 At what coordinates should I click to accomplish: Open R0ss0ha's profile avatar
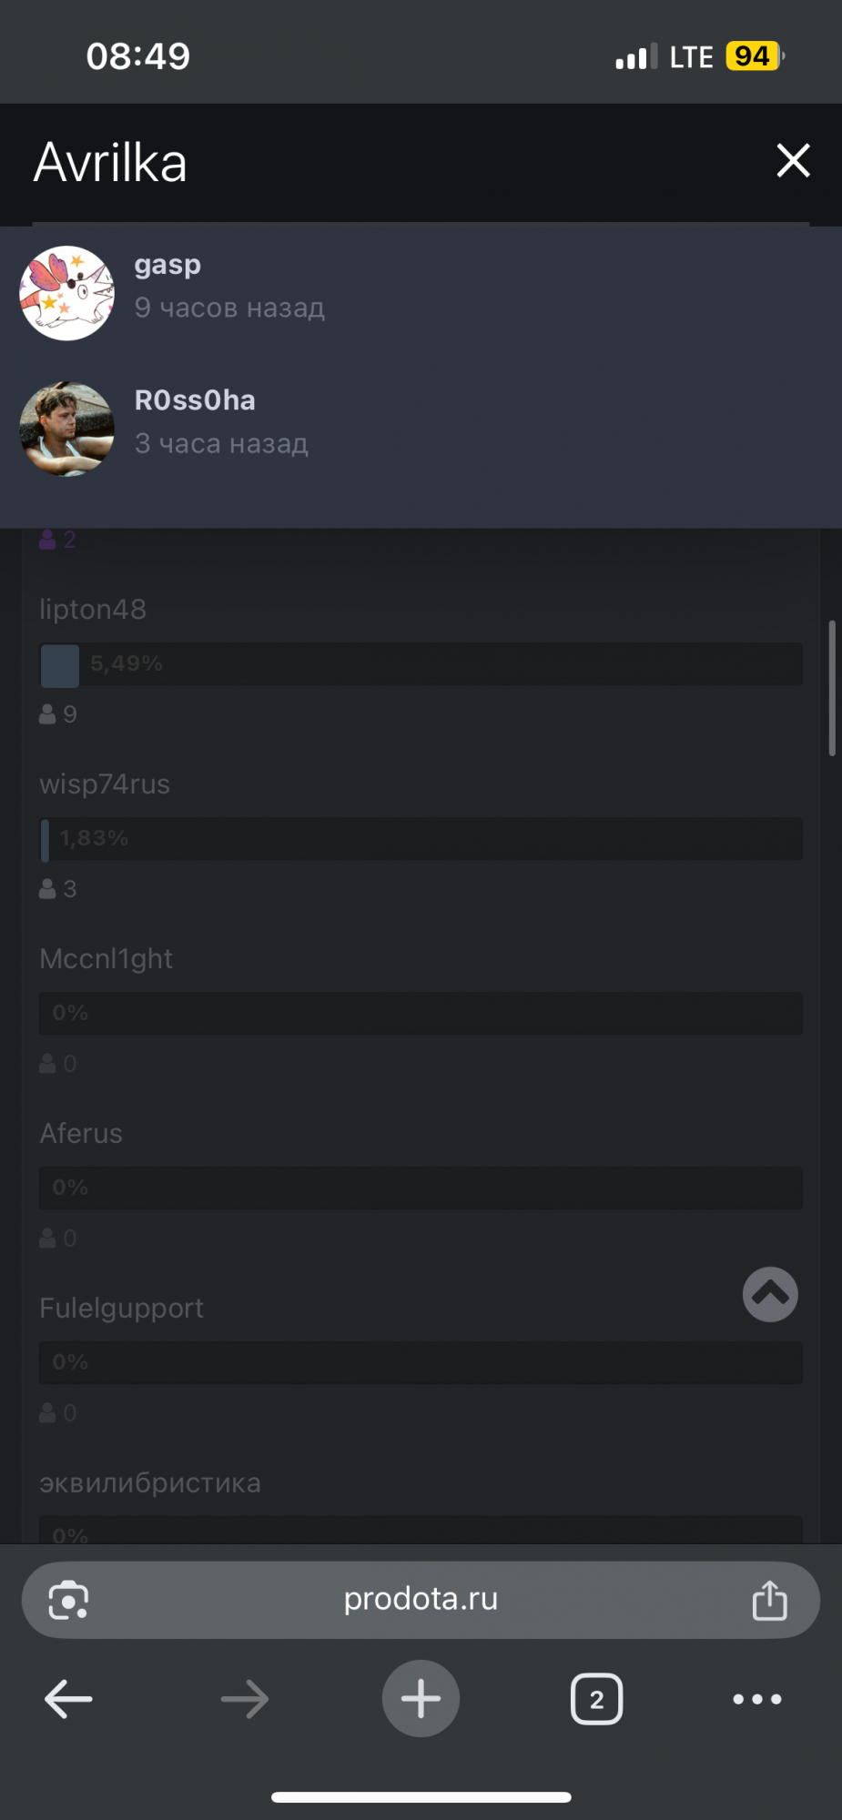tap(67, 429)
